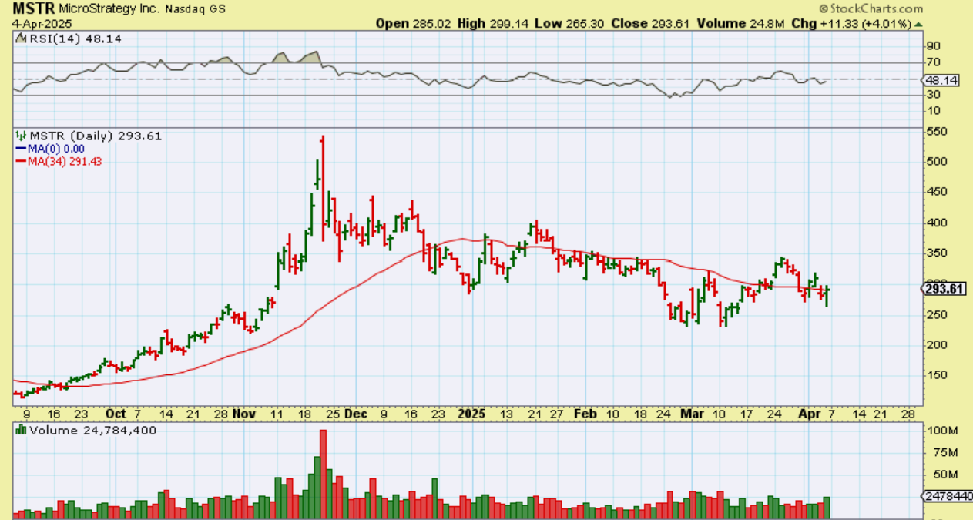The width and height of the screenshot is (973, 520).
Task: Click the 4-Apr-2025 date text
Action: coord(37,24)
